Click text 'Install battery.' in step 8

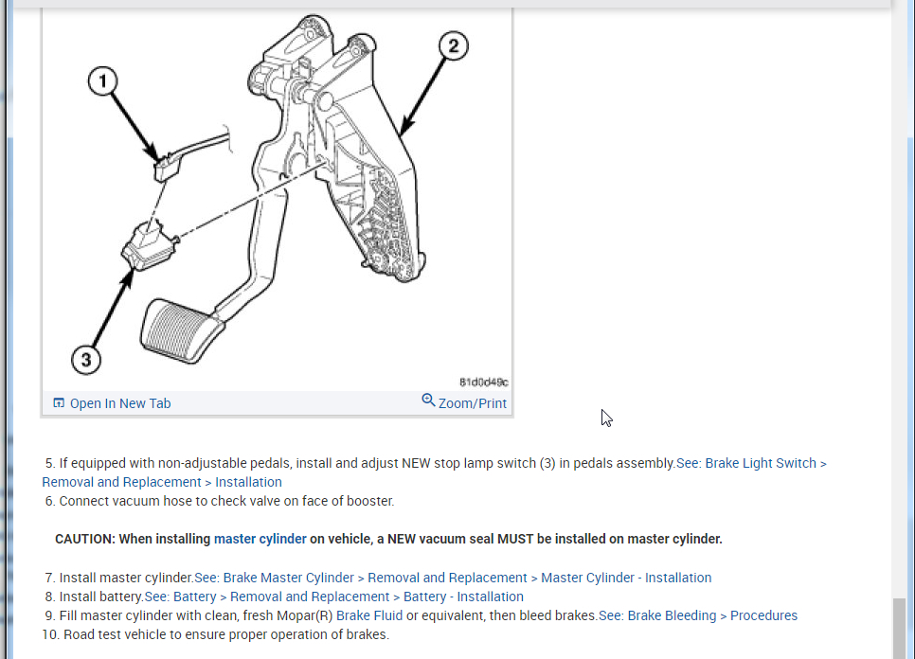[x=101, y=597]
